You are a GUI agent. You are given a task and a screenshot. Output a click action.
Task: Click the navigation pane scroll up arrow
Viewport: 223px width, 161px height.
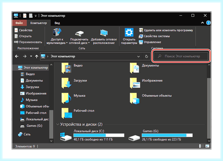click(51, 65)
